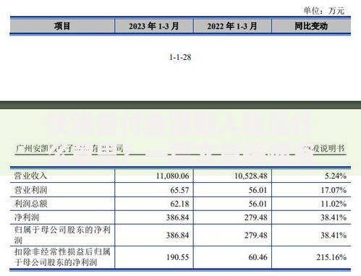Select the '净利润' row label
Image resolution: width=361 pixels, height=276 pixels.
tap(27, 217)
